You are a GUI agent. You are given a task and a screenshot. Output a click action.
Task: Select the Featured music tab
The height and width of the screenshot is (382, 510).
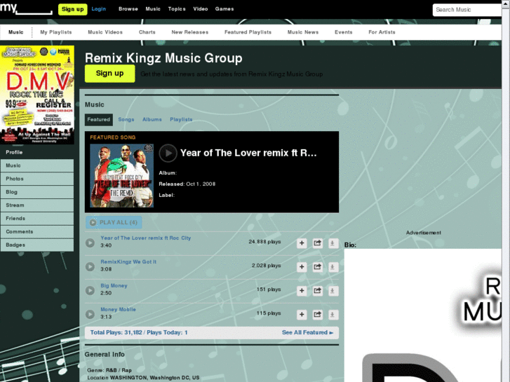98,120
